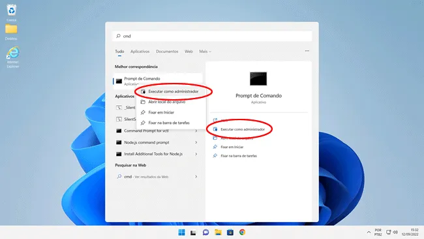Click the Install Additional Tools icon
424x239 pixels.
tap(119, 154)
